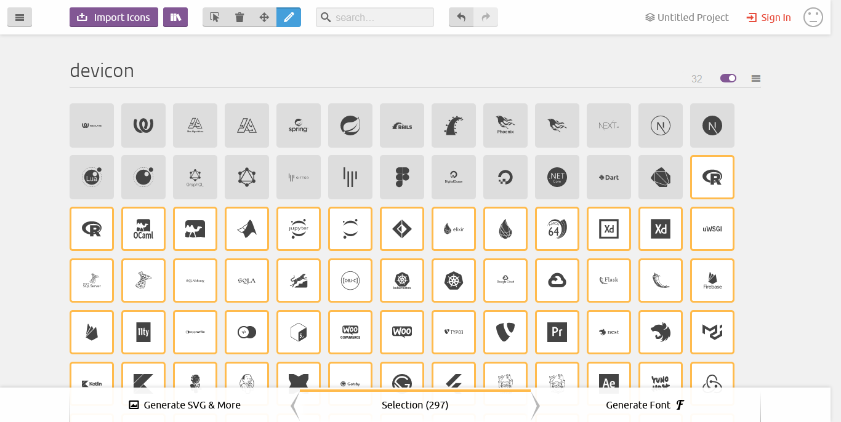Deselect the OBJ-C icon
841x422 pixels.
(x=350, y=281)
